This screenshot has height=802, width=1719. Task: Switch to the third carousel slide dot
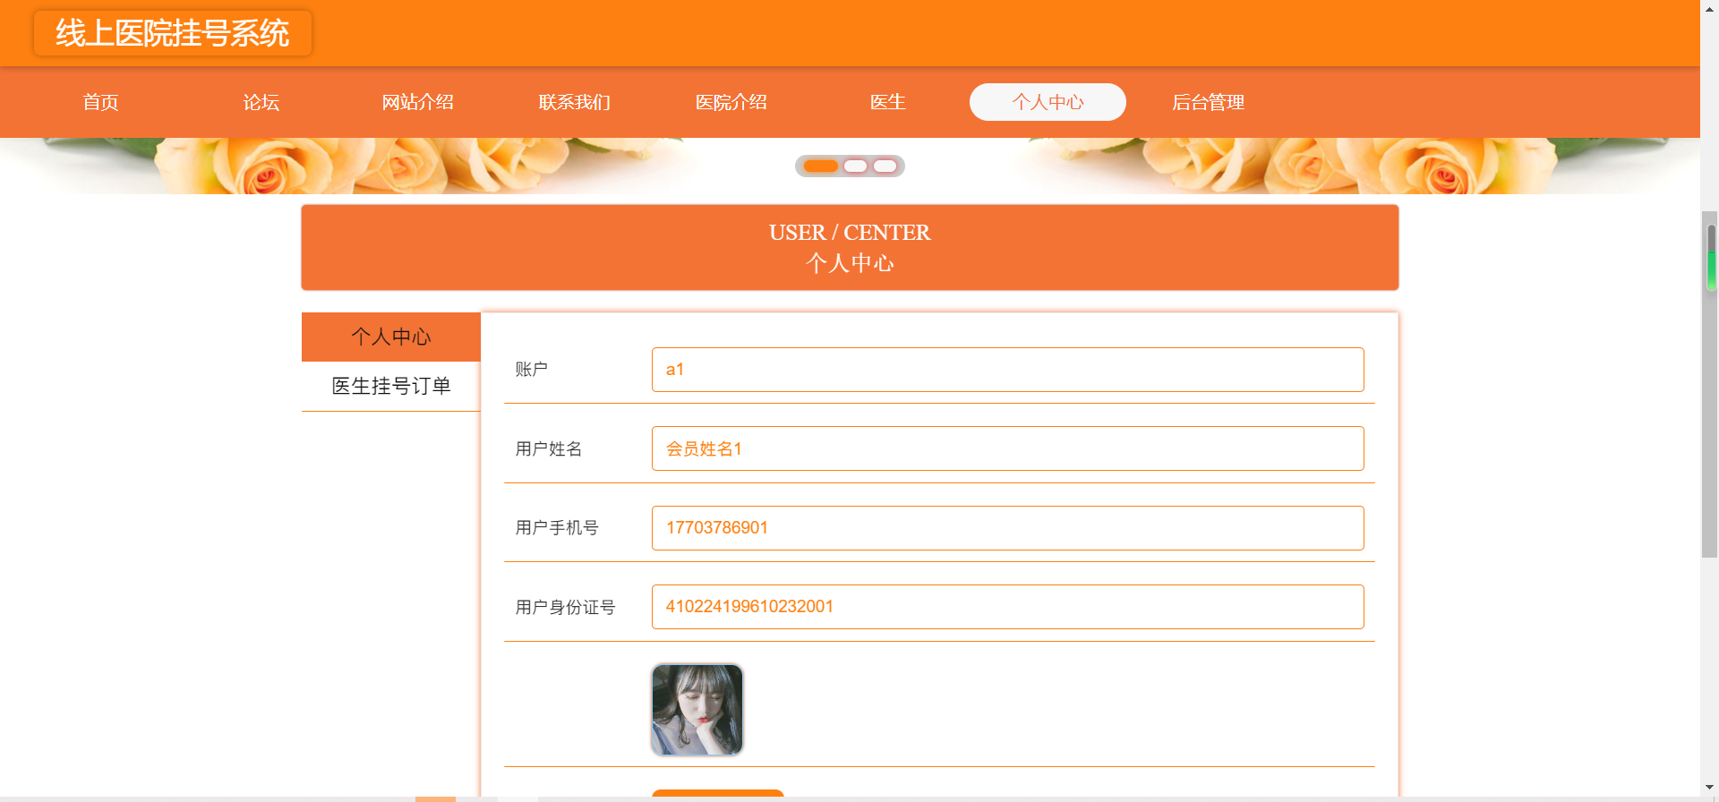[885, 166]
